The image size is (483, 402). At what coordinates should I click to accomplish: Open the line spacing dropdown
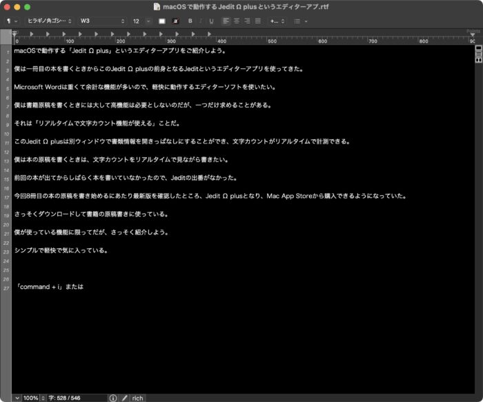coord(276,21)
